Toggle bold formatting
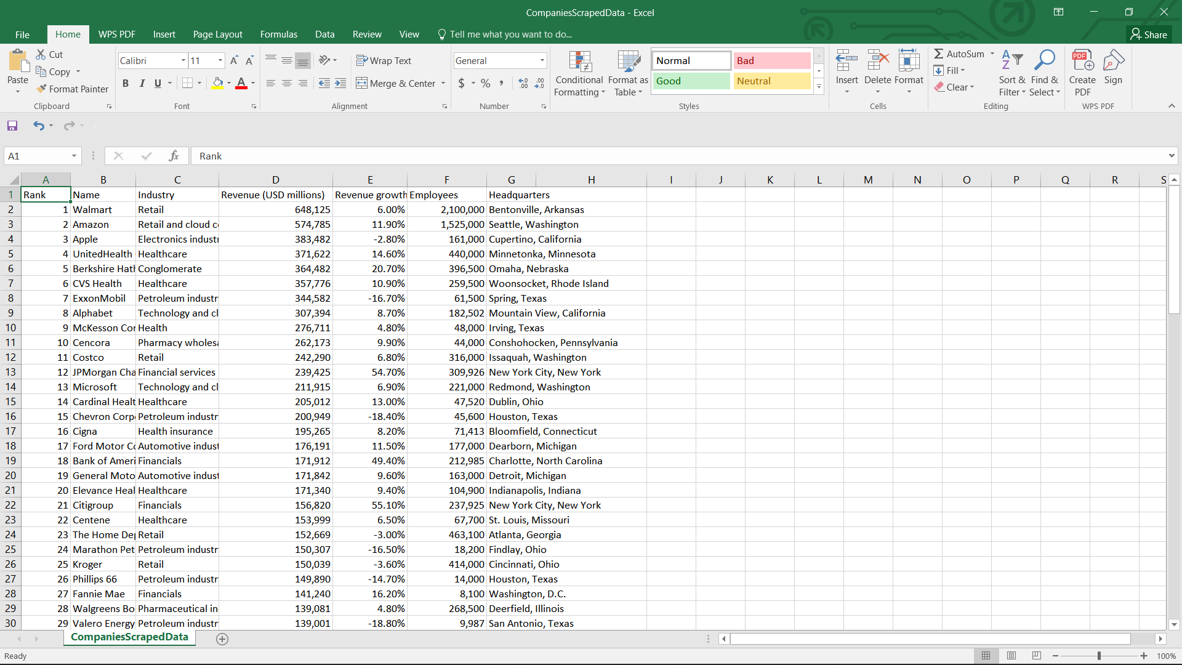The height and width of the screenshot is (665, 1182). click(126, 83)
